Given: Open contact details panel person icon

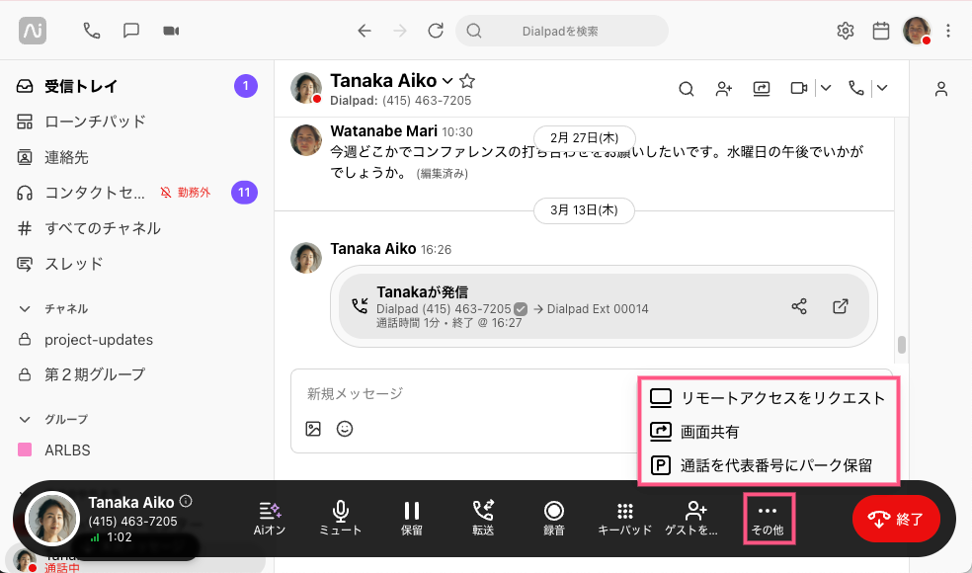Looking at the screenshot, I should (941, 89).
